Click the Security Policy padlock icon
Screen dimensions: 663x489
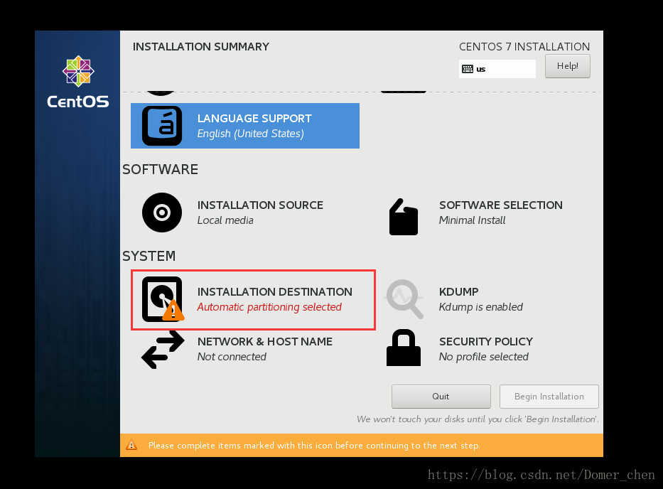click(x=404, y=348)
